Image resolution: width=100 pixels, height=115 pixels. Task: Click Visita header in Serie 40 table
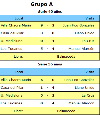(90, 18)
